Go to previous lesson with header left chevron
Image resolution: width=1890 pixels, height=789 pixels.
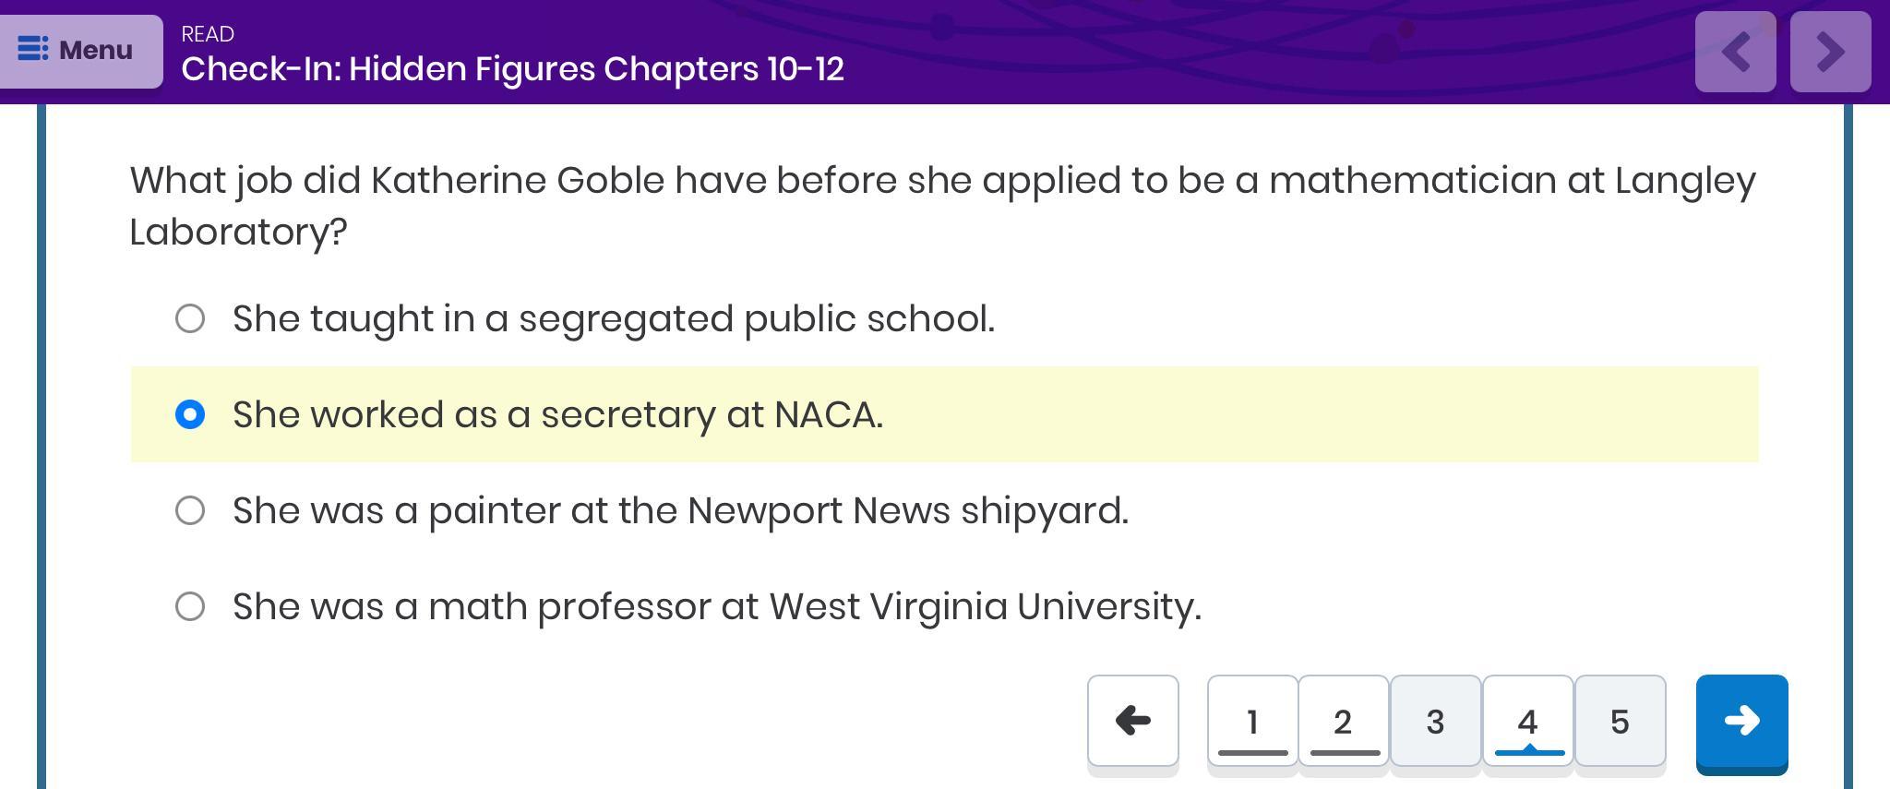(1735, 52)
